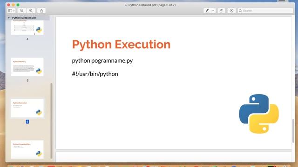The image size is (298, 167).
Task: Close the Preview window with red button
Action: [9, 5]
